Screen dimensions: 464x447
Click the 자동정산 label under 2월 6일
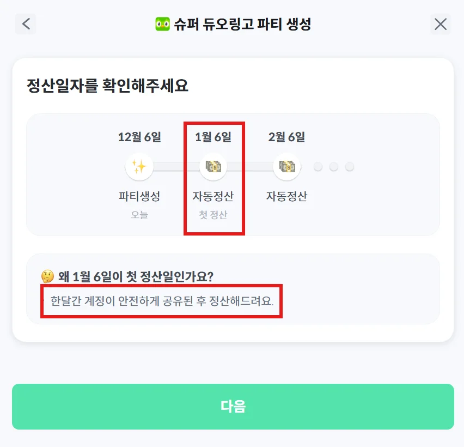click(286, 196)
